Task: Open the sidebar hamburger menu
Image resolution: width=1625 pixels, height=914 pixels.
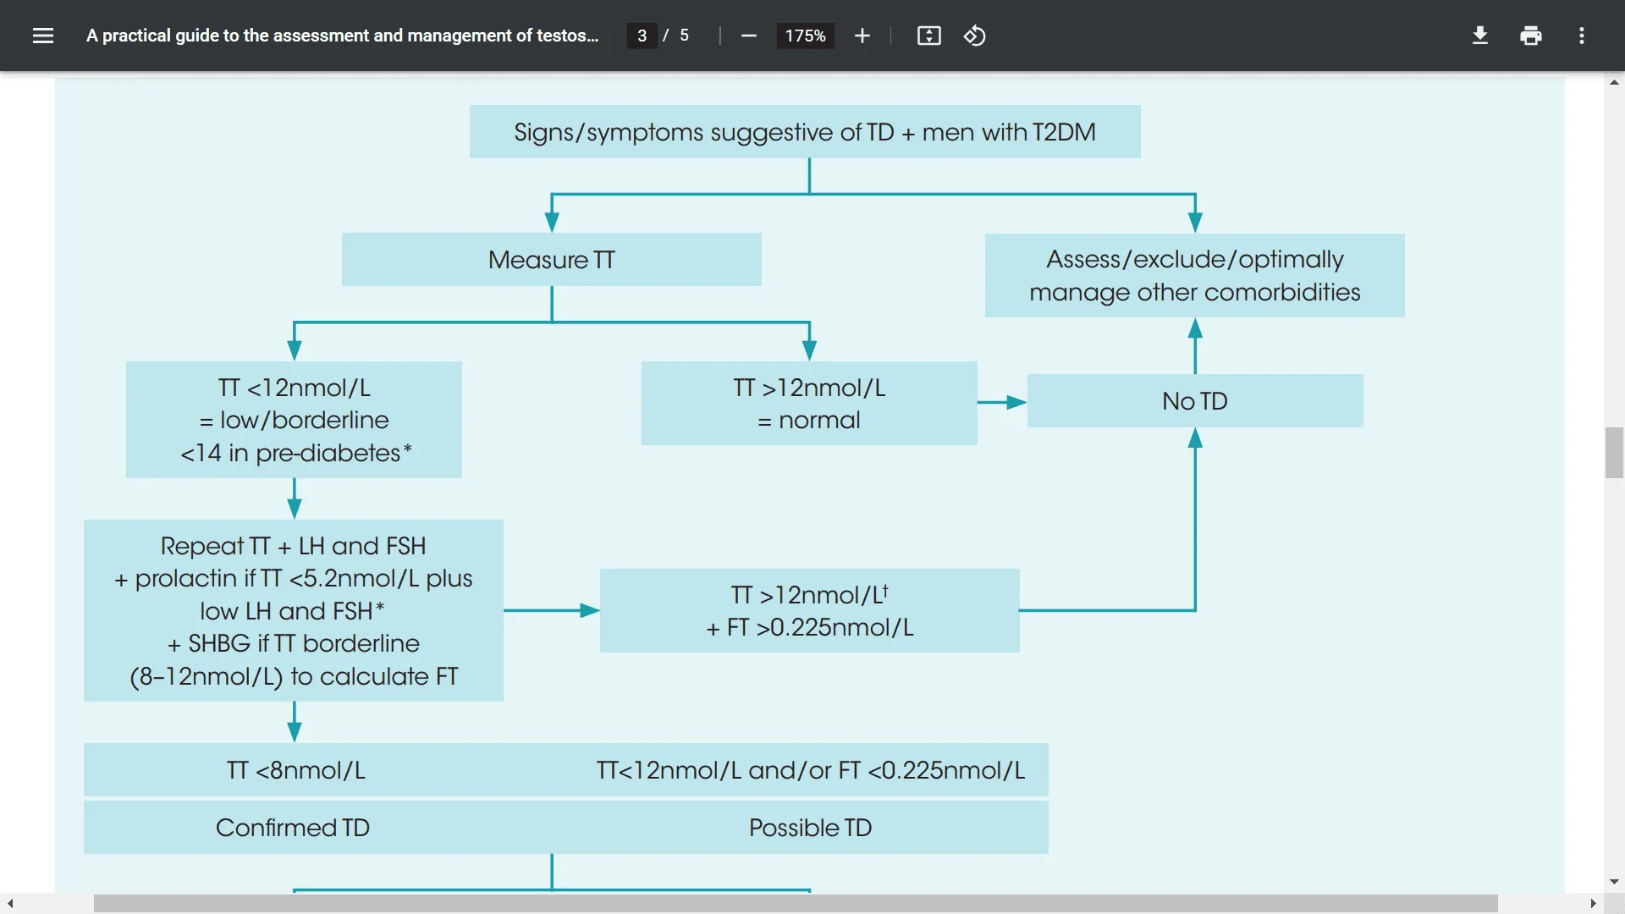Action: click(43, 36)
